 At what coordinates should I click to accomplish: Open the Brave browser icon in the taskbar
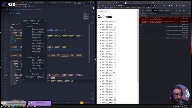24,106
